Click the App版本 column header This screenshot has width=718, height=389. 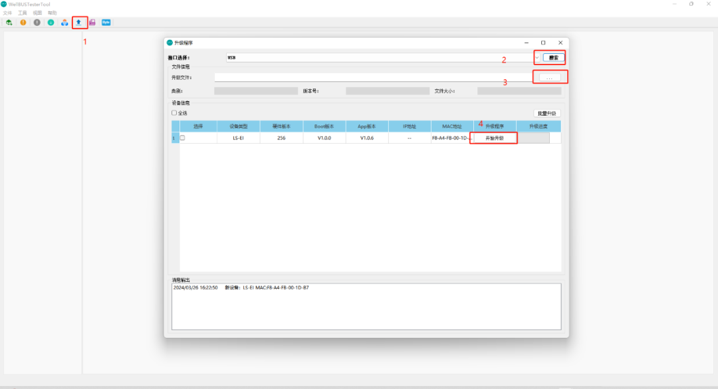point(367,126)
